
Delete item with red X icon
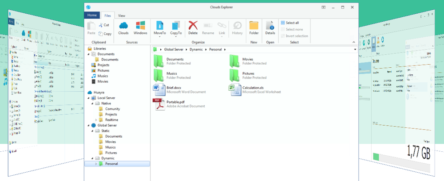(x=193, y=25)
